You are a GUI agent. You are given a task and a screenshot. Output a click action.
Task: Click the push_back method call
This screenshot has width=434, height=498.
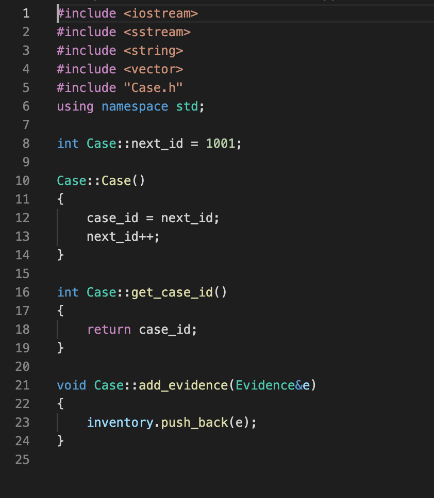pyautogui.click(x=194, y=423)
